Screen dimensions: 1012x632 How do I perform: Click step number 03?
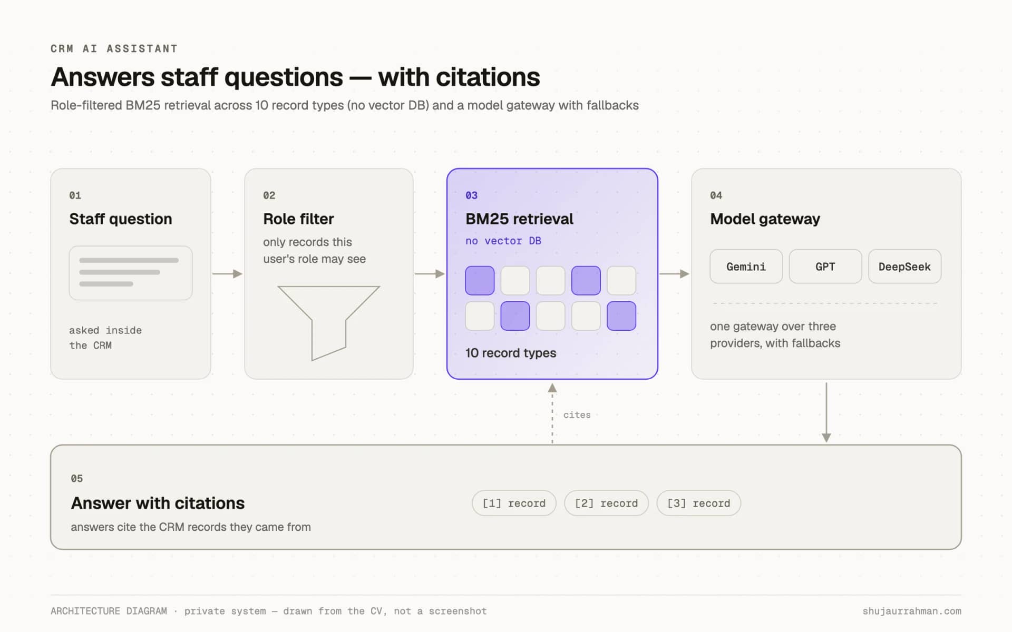coord(472,195)
